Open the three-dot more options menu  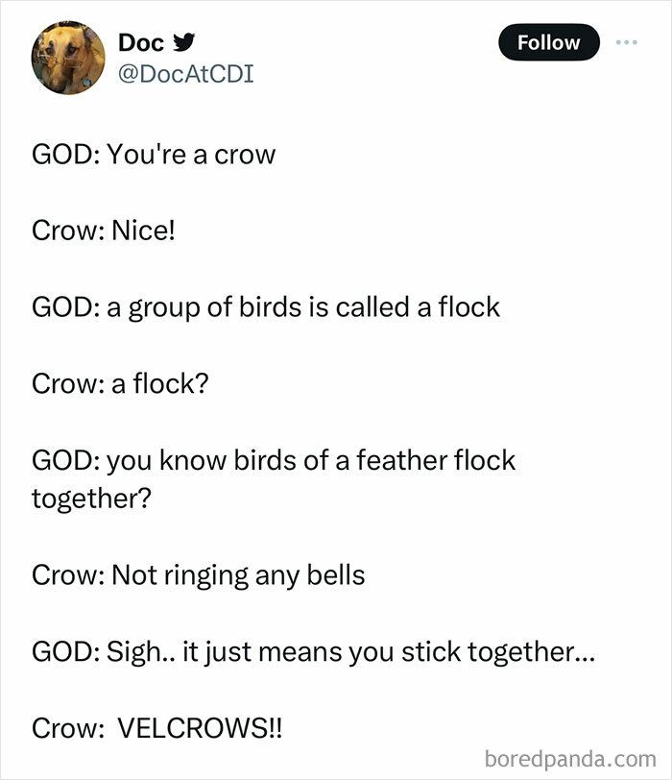626,42
